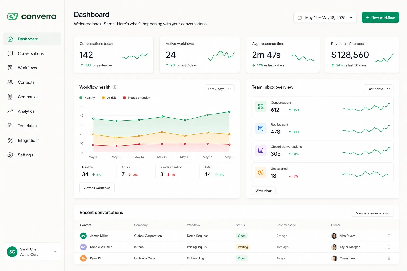407x271 pixels.
Task: Click the Waiting status badge
Action: (243, 247)
